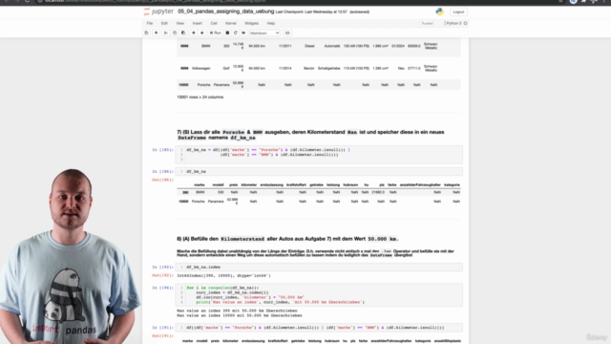Image resolution: width=611 pixels, height=344 pixels.
Task: Select code cell containing df_km_na only
Action: click(x=319, y=171)
